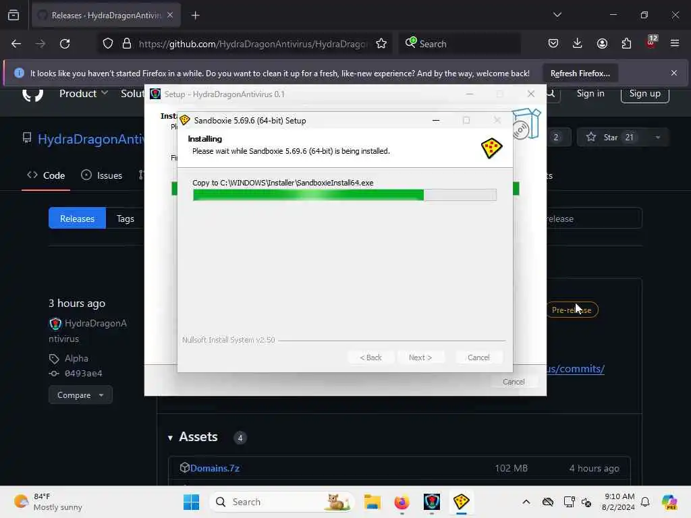This screenshot has width=691, height=518.
Task: Switch to Sandboxie setup taskbar icon
Action: coord(461,502)
